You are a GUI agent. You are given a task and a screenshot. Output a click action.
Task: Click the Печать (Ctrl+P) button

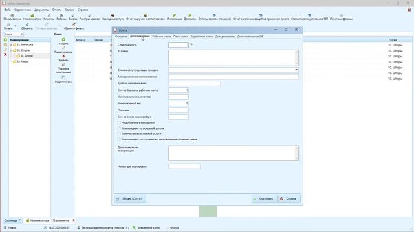coord(130,199)
